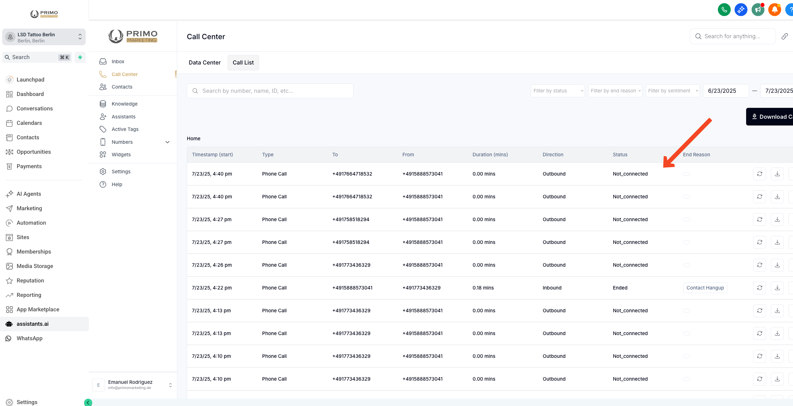
Task: Open Assistants in the inner menu
Action: [x=124, y=117]
